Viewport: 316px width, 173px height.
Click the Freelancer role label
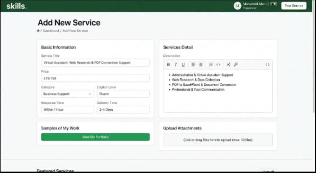click(x=250, y=8)
